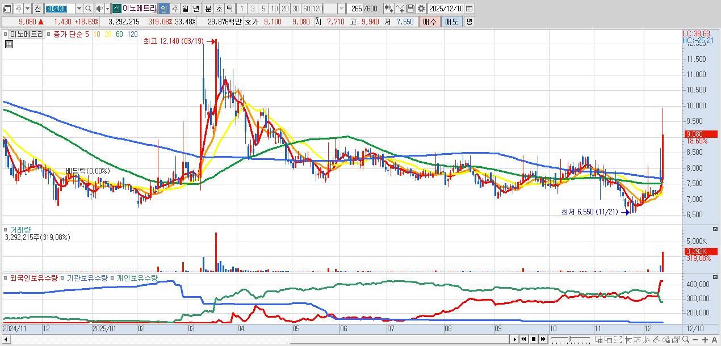Open the stock code 302430 dropdown arrow
Image resolution: width=721 pixels, height=346 pixels.
pos(79,9)
